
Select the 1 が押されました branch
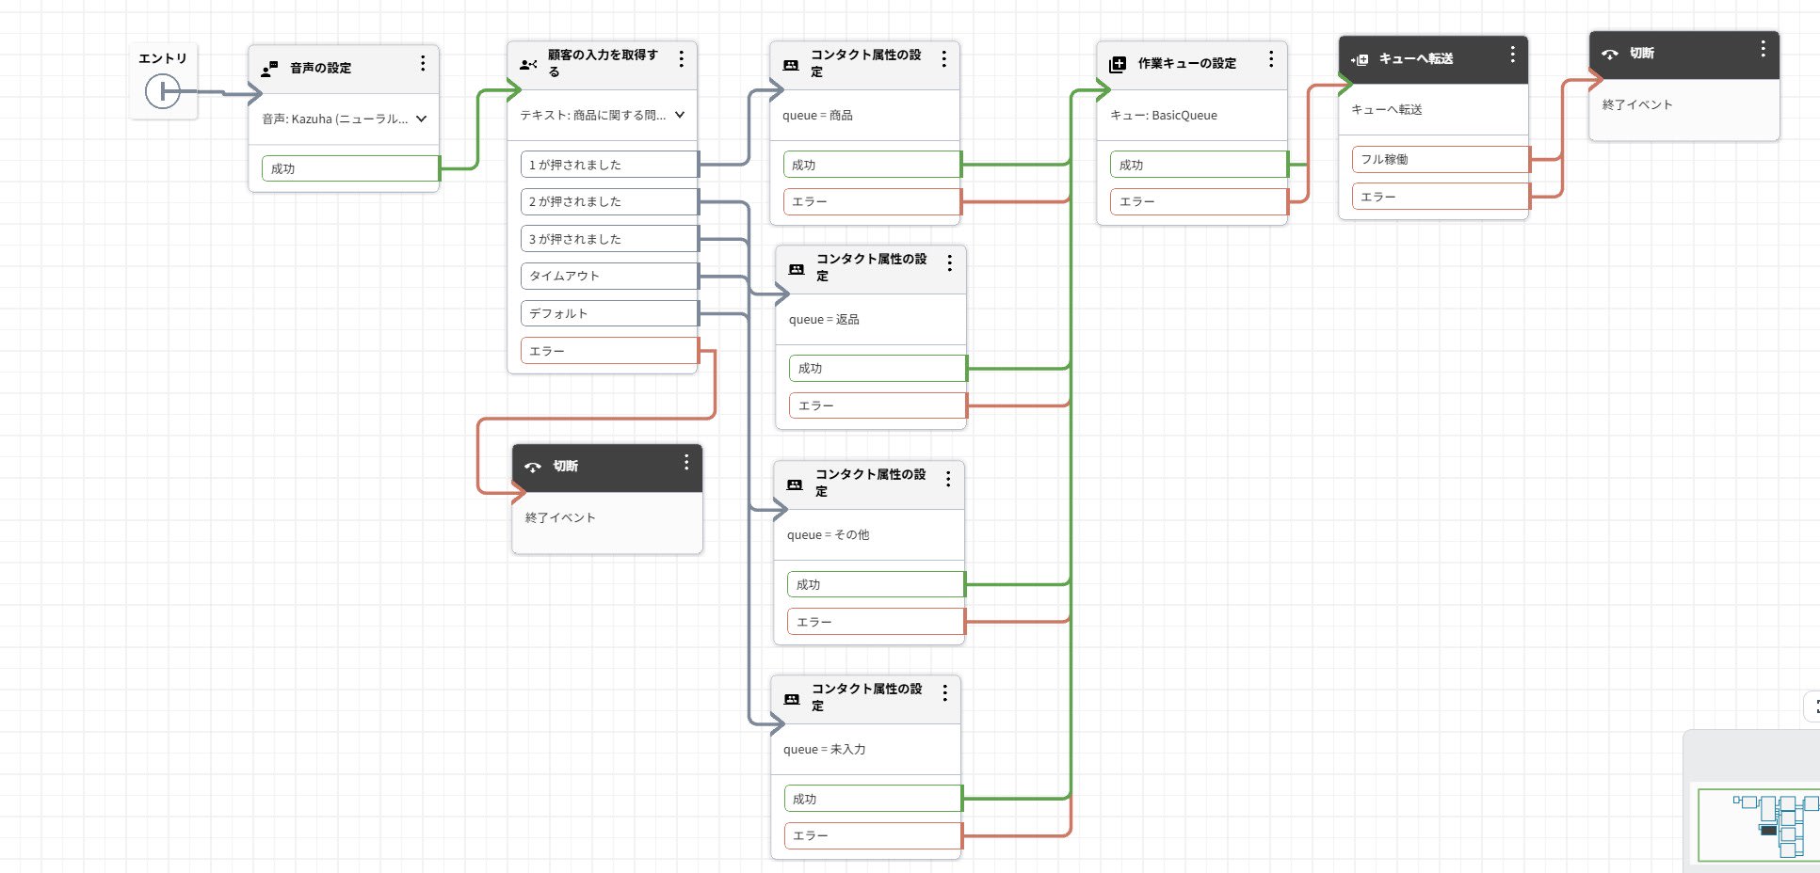[x=609, y=165]
